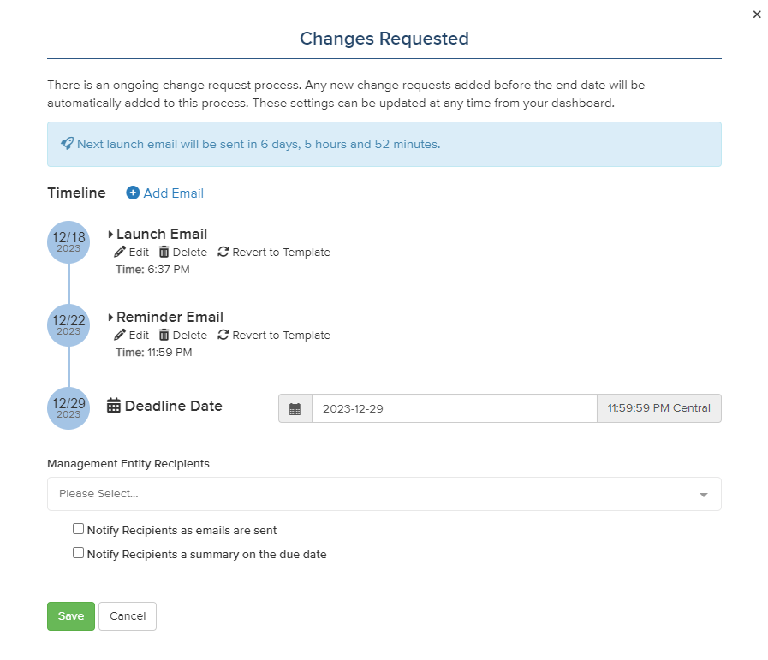The width and height of the screenshot is (768, 660).
Task: Click Revert to Template icon for Launch Email
Action: pos(223,253)
